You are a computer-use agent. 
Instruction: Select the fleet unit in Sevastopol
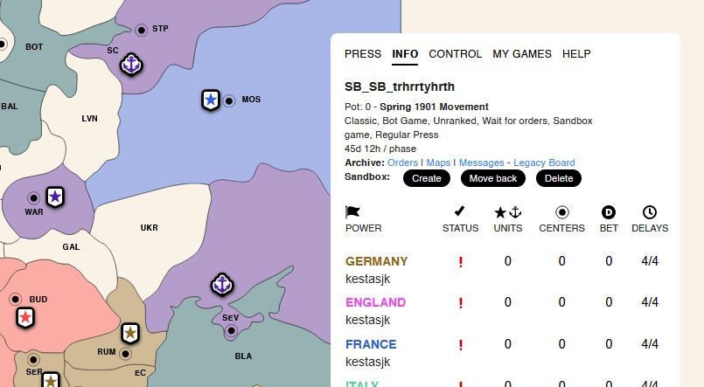[x=222, y=284]
